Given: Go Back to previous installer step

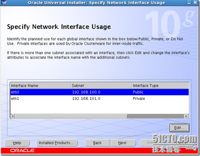Looking at the screenshot, I should (x=97, y=143).
